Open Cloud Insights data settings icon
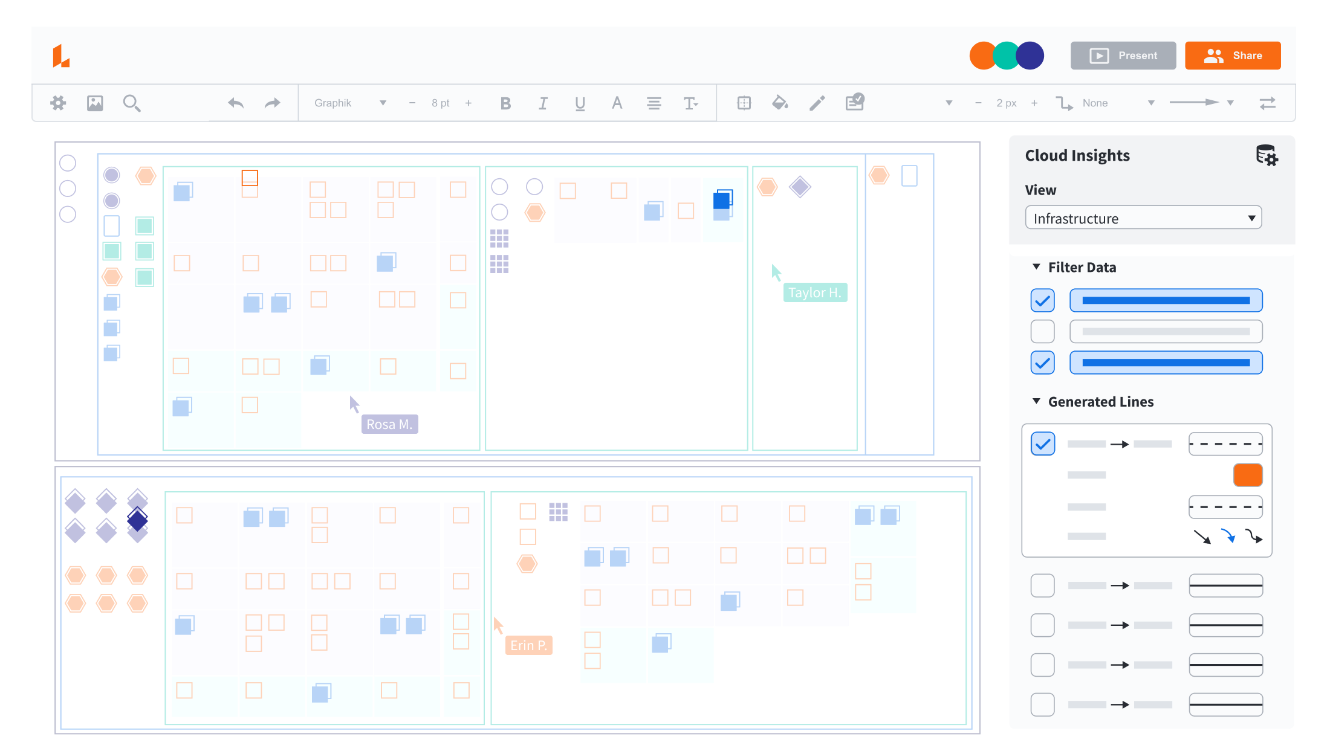 [x=1267, y=156]
